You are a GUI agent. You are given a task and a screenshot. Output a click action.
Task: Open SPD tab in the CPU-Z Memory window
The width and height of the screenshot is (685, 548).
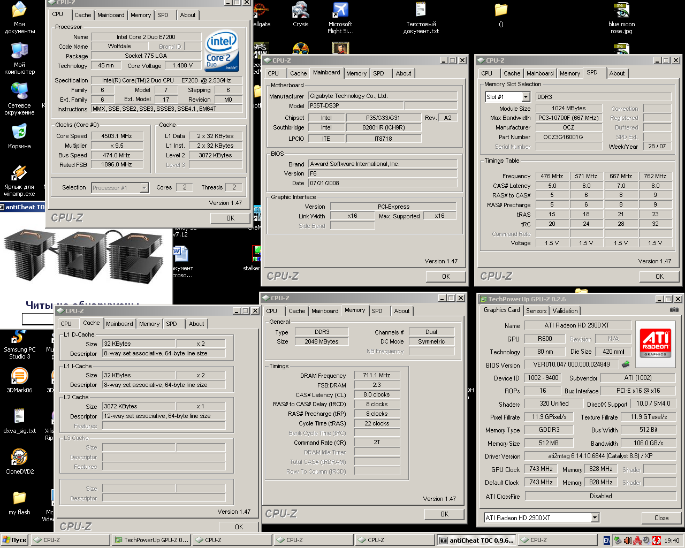[377, 311]
